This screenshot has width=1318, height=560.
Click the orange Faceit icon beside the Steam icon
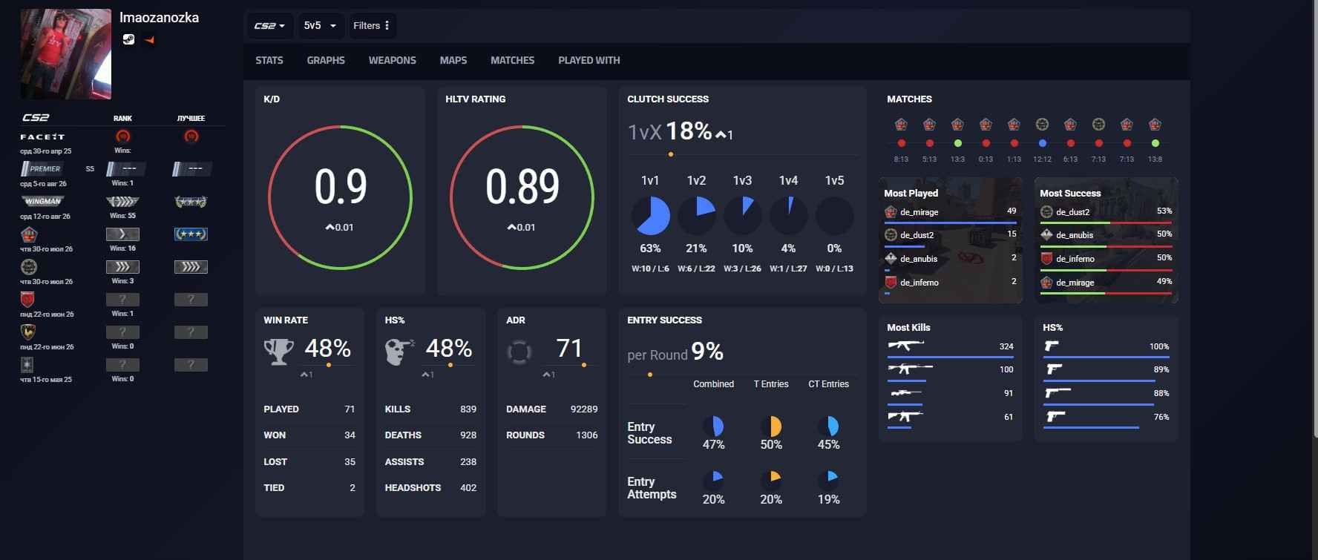(149, 40)
